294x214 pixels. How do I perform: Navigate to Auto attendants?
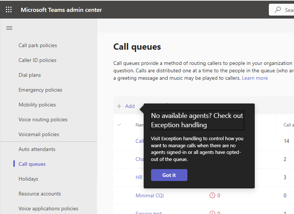[x=37, y=149]
